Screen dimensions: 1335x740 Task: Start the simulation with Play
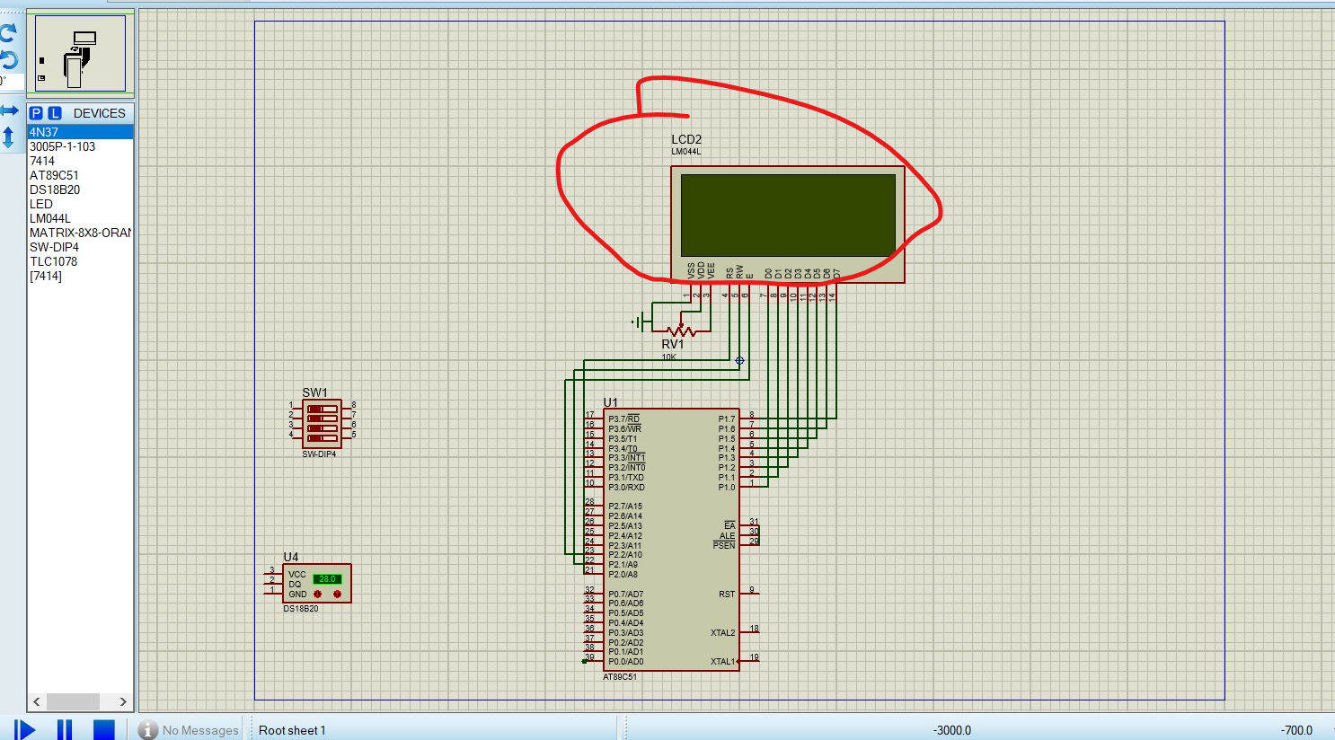pos(24,729)
